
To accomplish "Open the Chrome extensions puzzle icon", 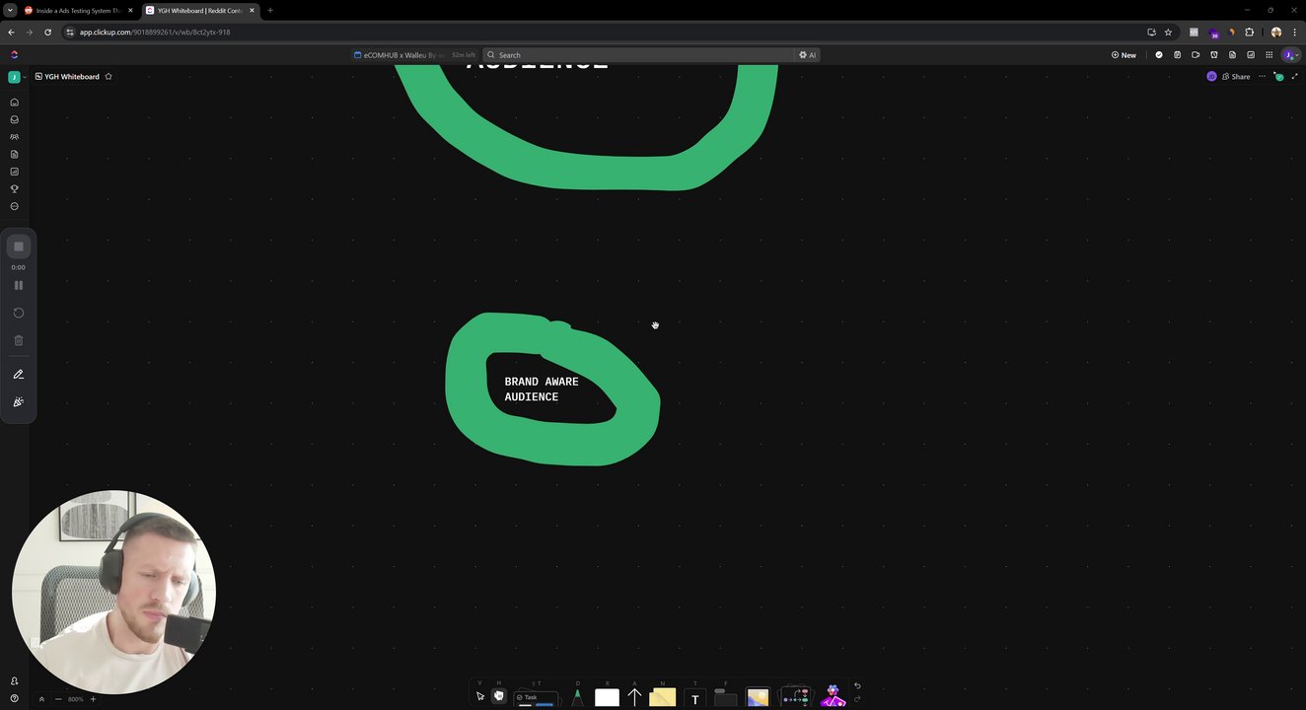I will click(x=1250, y=32).
